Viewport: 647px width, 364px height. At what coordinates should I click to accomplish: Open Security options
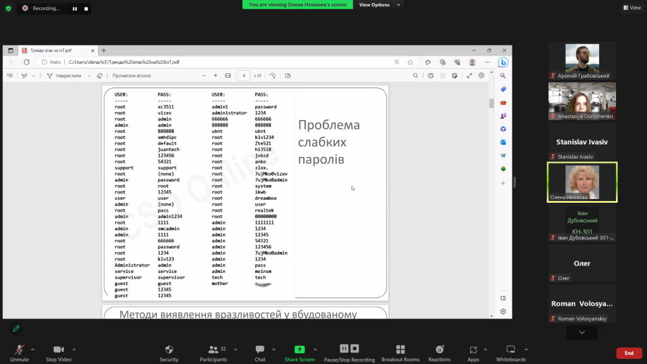(169, 353)
